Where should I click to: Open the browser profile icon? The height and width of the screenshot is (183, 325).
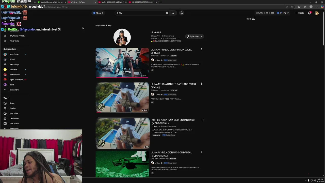point(311,7)
